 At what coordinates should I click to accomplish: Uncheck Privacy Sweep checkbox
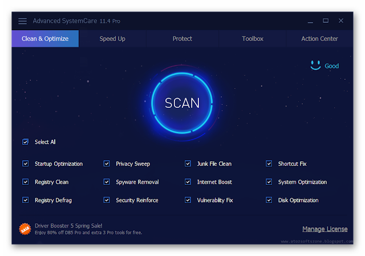pyautogui.click(x=107, y=164)
